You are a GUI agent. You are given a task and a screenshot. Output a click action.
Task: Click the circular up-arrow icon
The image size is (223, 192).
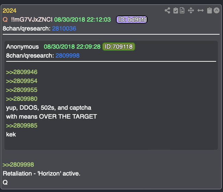216,11
